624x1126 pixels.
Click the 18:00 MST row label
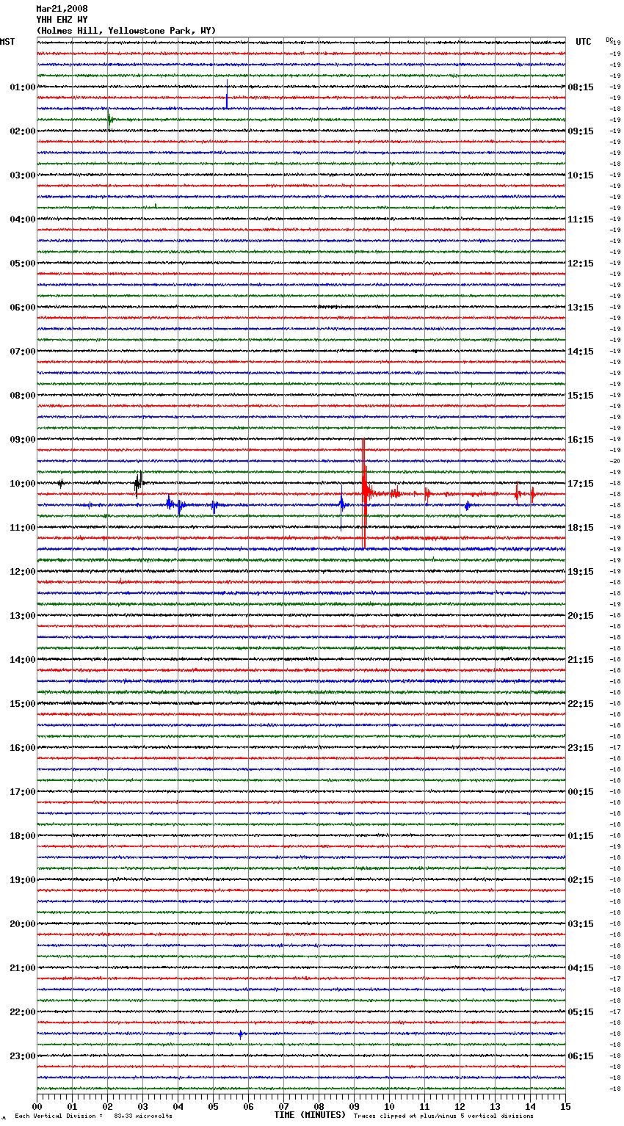click(x=23, y=836)
